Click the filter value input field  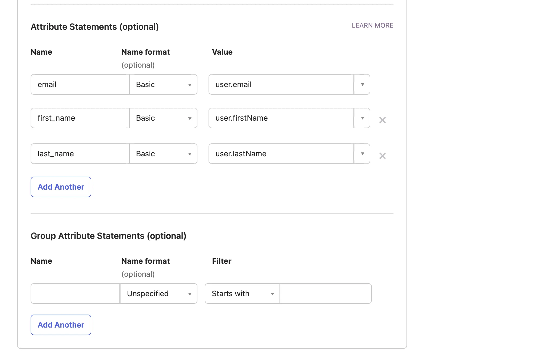(x=325, y=293)
